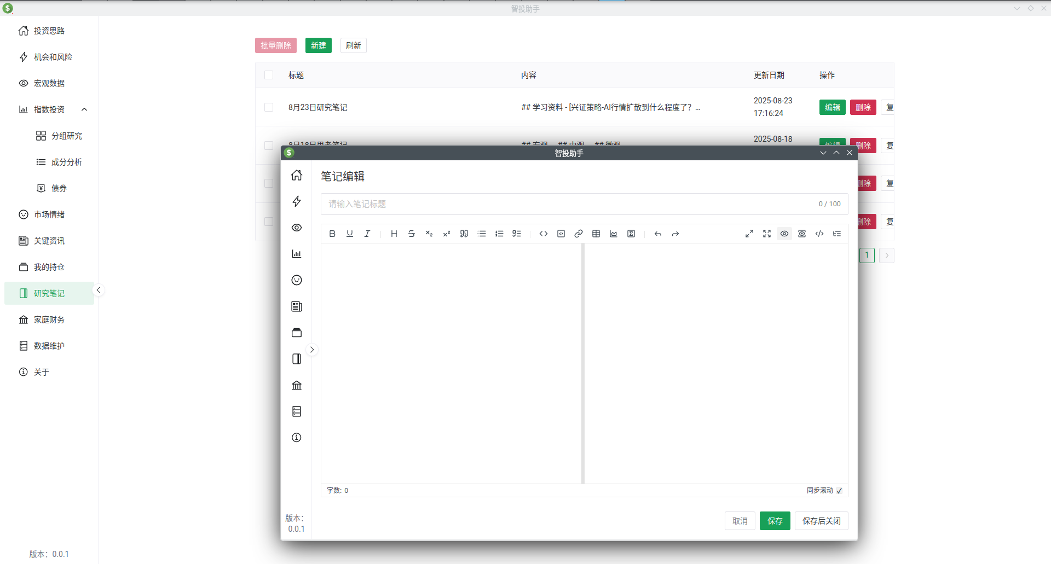Apply strikethrough formatting in editor toolbar
The image size is (1051, 564).
[412, 234]
